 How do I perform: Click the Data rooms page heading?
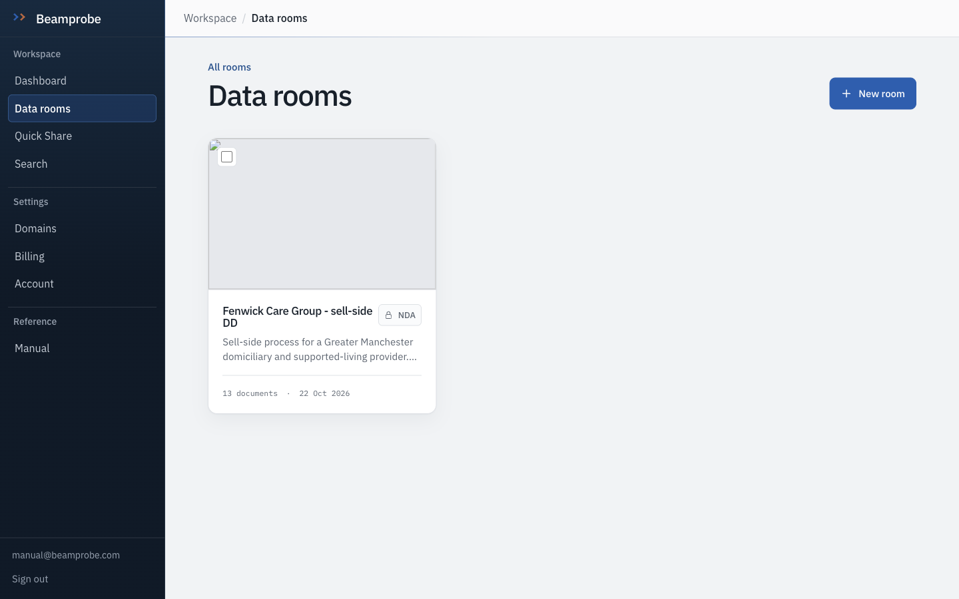pyautogui.click(x=280, y=96)
